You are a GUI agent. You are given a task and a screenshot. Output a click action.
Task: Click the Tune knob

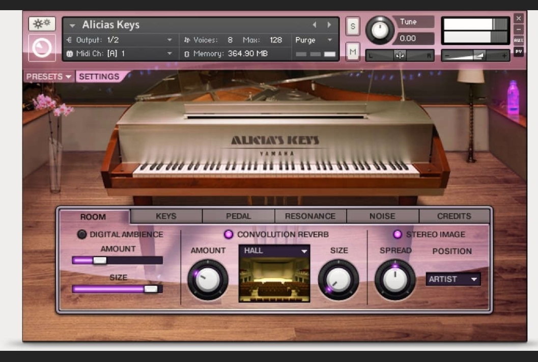(x=380, y=30)
